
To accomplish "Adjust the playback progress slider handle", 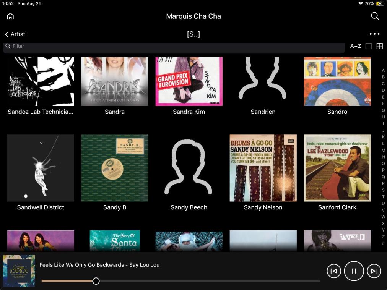I will [96, 281].
